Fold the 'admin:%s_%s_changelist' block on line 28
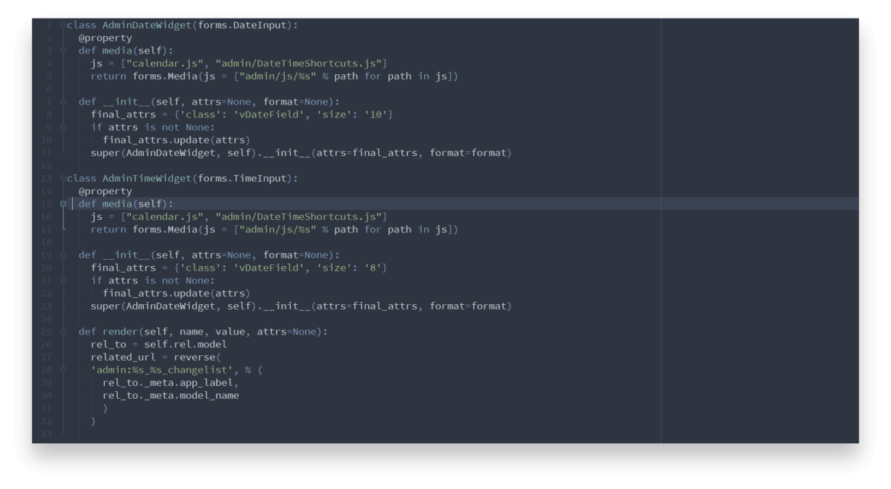Screen dimensions: 891x489 (61, 369)
